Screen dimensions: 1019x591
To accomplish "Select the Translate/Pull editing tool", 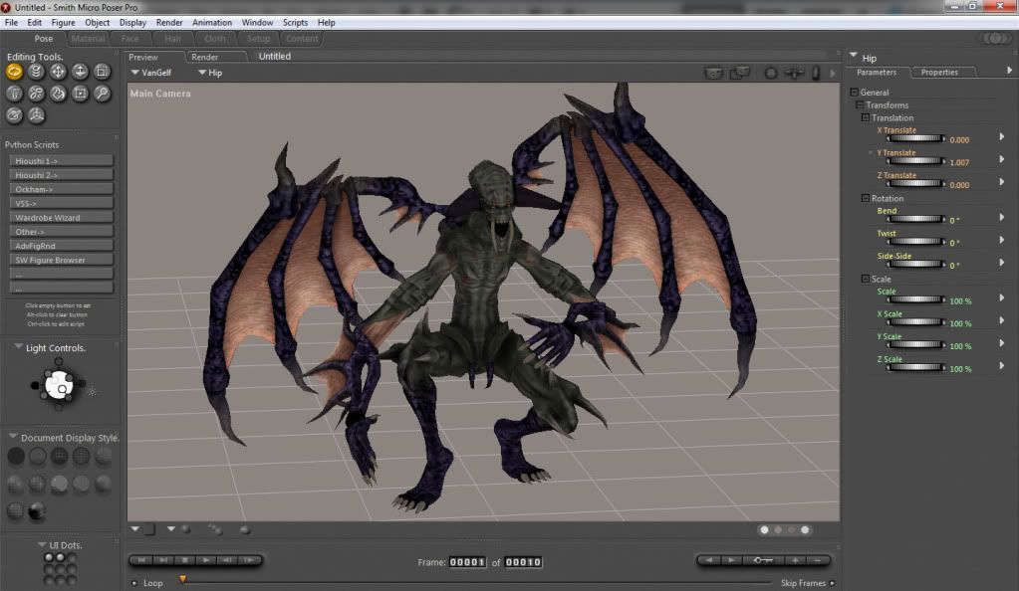I will pyautogui.click(x=58, y=72).
